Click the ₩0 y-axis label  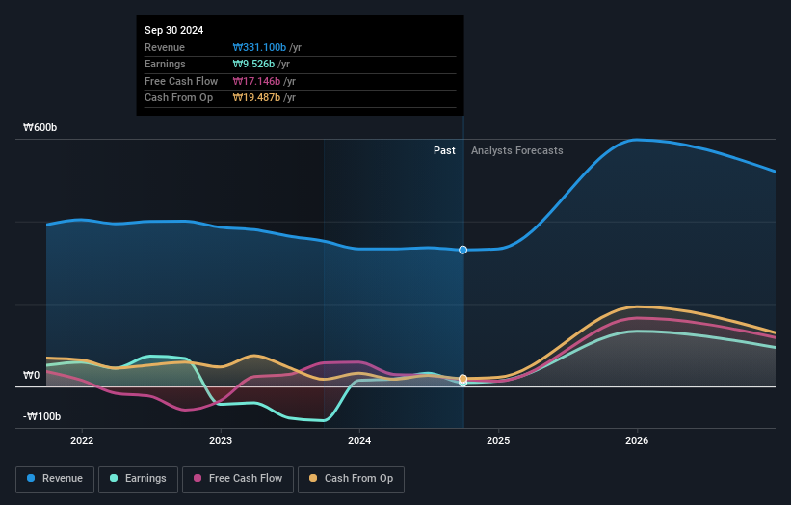[31, 375]
